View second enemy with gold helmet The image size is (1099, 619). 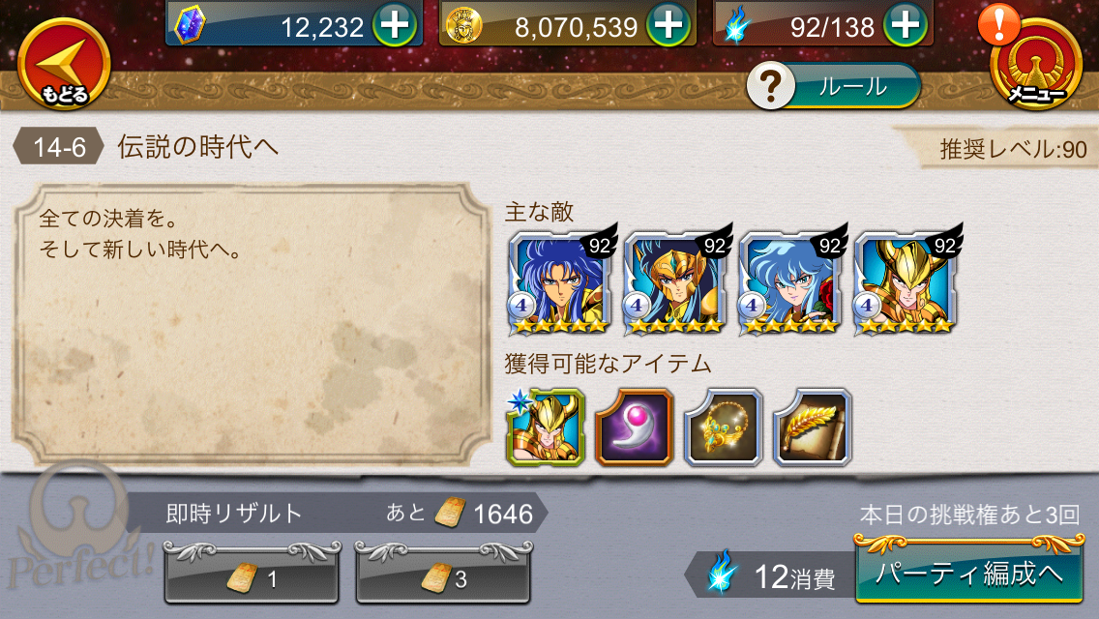pyautogui.click(x=675, y=282)
